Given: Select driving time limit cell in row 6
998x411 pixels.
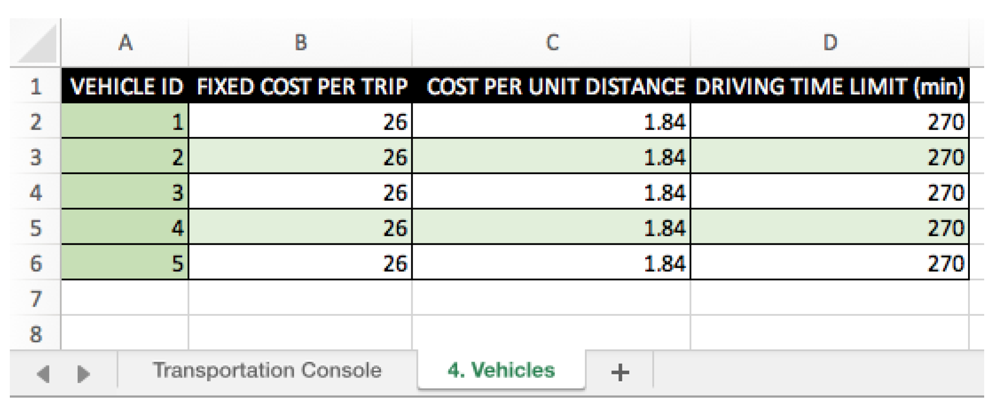Looking at the screenshot, I should pyautogui.click(x=830, y=263).
